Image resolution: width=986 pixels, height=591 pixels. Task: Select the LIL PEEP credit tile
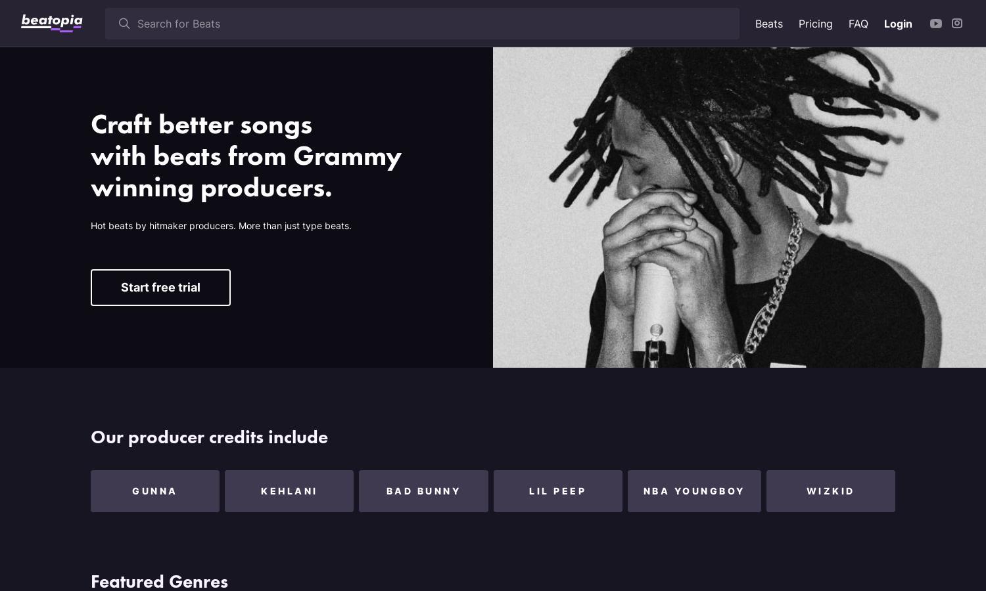pos(558,491)
